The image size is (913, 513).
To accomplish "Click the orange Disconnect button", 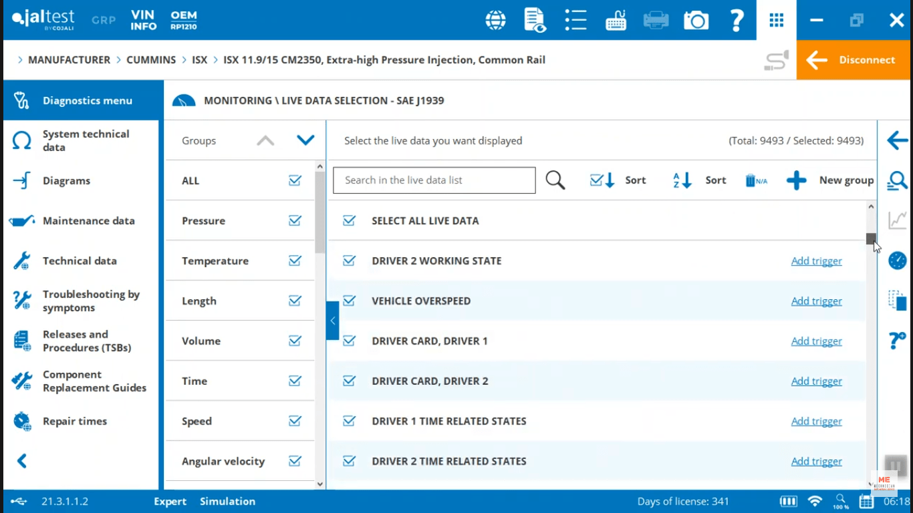I will (854, 60).
